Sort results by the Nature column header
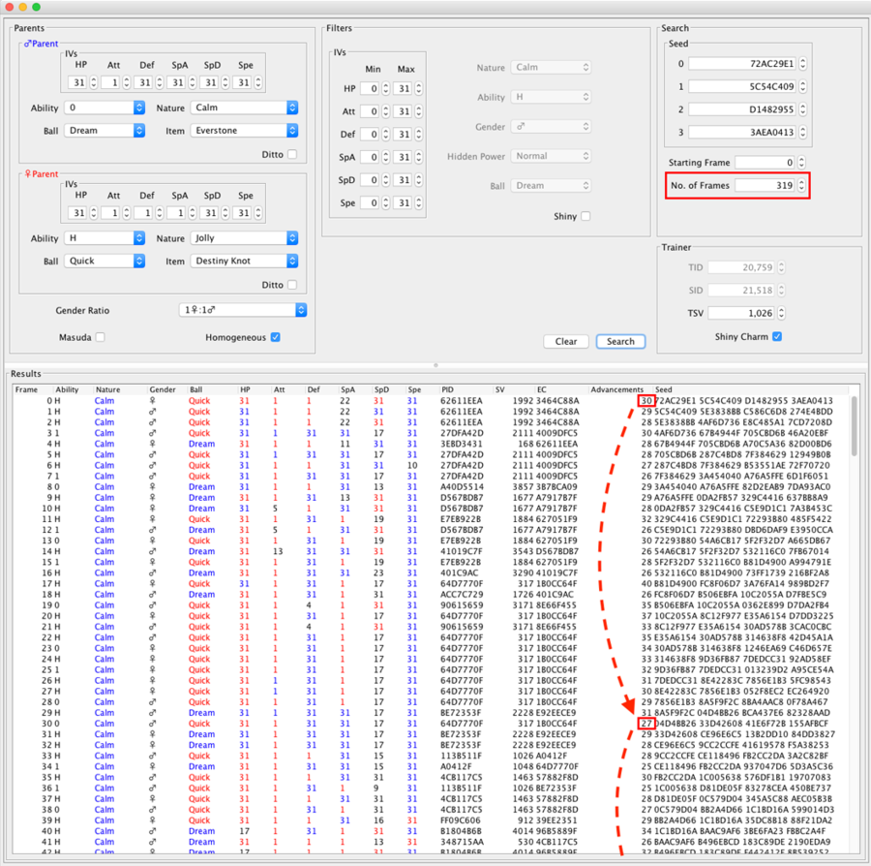The image size is (871, 866). tap(107, 389)
